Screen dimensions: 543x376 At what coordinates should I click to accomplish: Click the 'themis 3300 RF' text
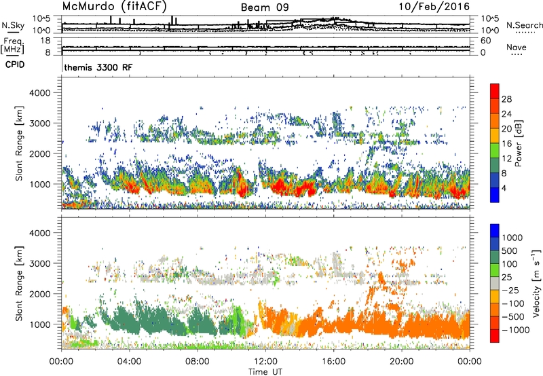98,67
